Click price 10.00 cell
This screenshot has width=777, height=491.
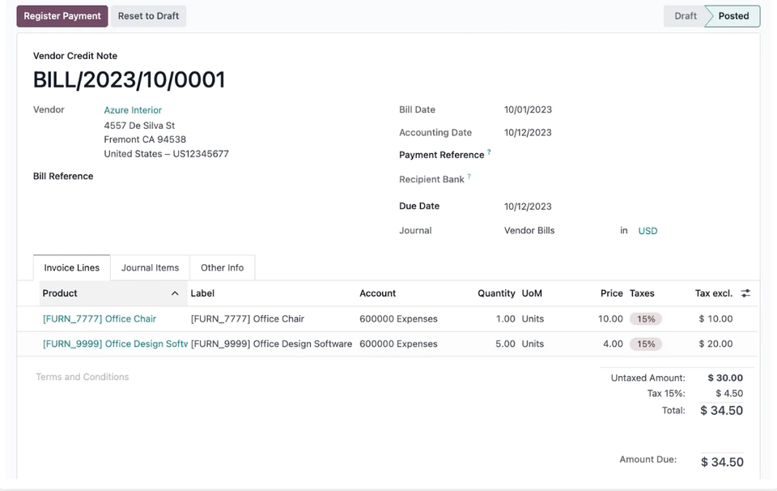(610, 319)
